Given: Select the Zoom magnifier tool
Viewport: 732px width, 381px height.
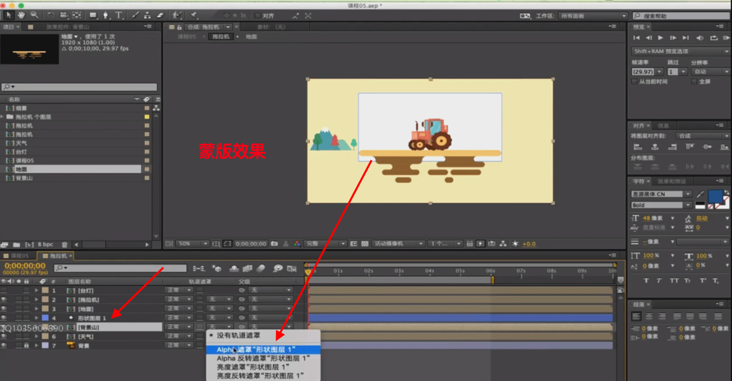Looking at the screenshot, I should 34,15.
